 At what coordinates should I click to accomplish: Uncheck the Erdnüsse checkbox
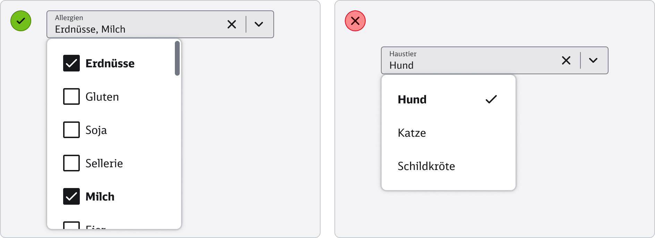coord(71,63)
